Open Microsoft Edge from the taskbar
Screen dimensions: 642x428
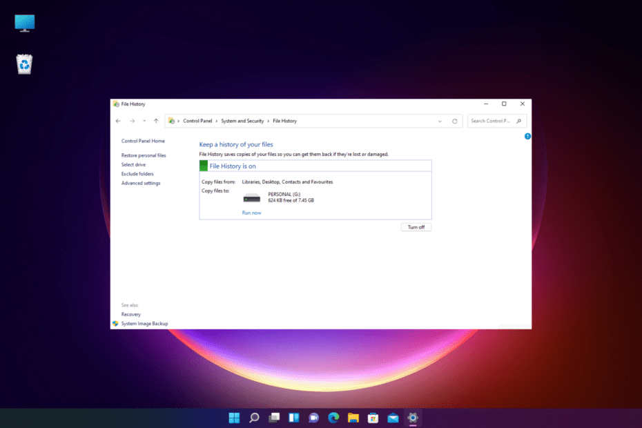pos(333,417)
